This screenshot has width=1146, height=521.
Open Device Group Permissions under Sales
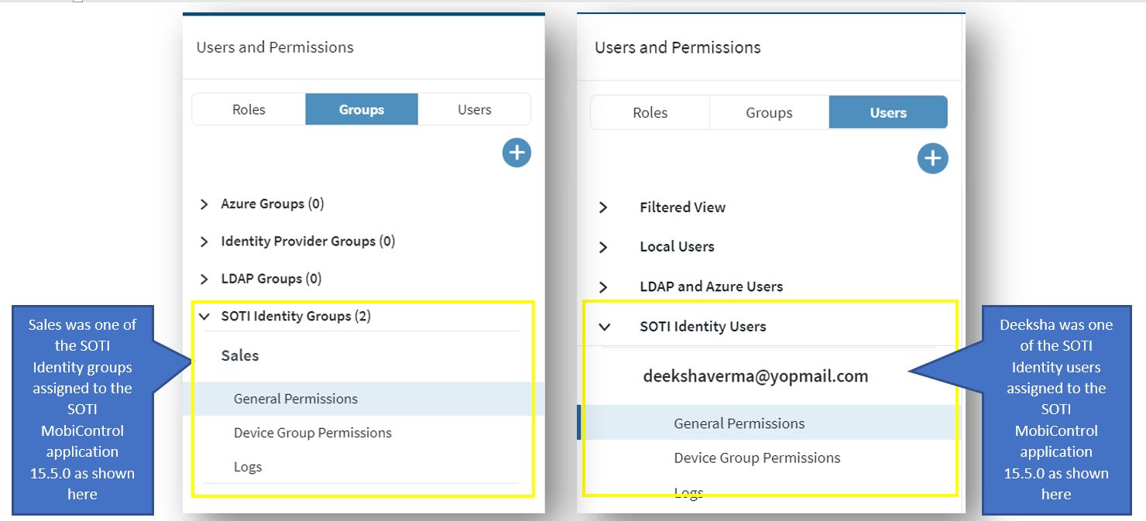click(313, 433)
